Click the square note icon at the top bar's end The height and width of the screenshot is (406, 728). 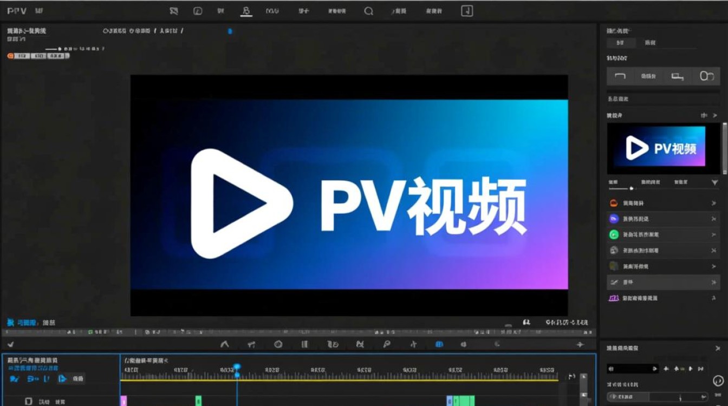467,11
